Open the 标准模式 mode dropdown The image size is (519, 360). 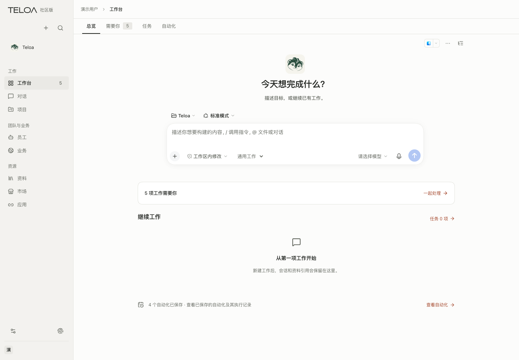(x=219, y=116)
